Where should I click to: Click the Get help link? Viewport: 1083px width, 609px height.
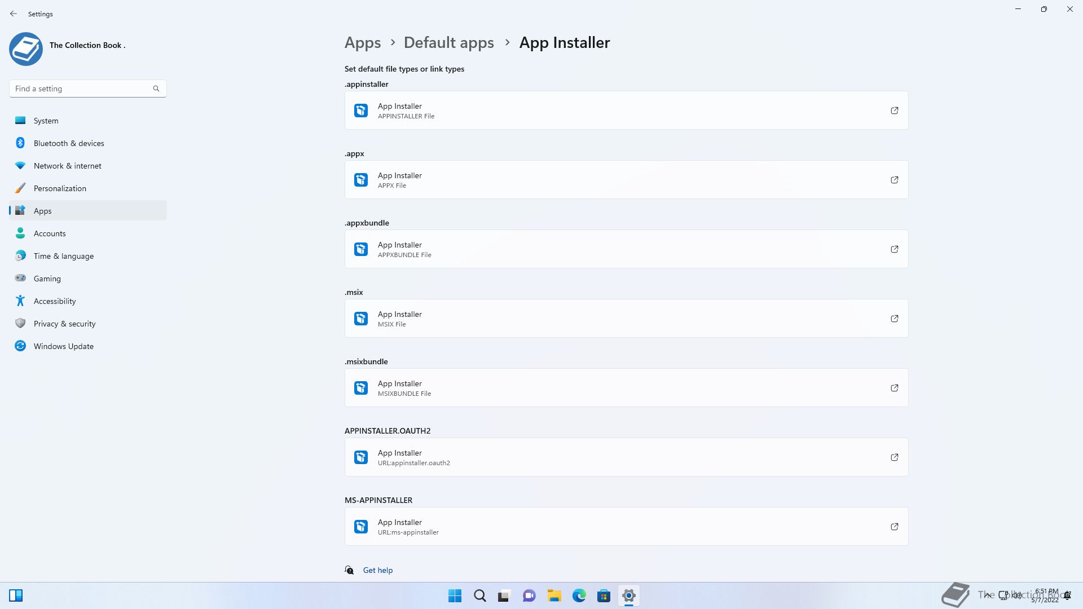click(x=378, y=570)
